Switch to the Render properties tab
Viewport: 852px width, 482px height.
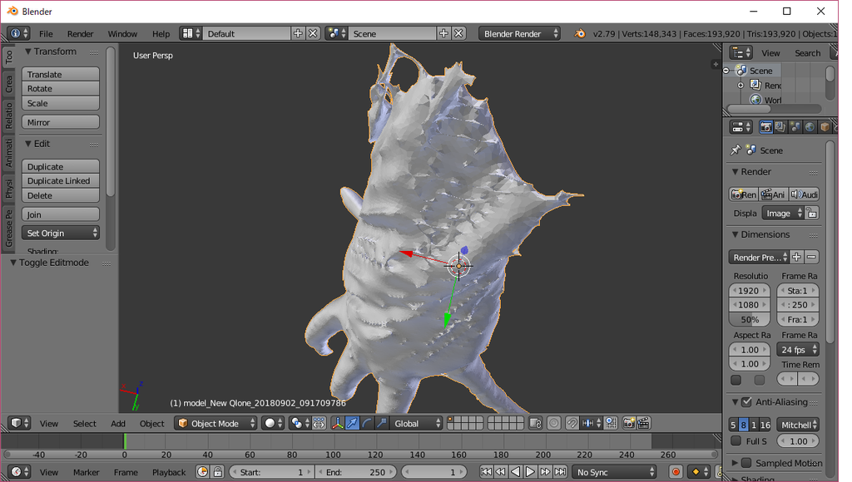coord(766,127)
